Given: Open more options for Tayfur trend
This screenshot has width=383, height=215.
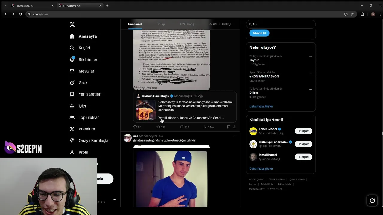Looking at the screenshot, I should [x=310, y=57].
